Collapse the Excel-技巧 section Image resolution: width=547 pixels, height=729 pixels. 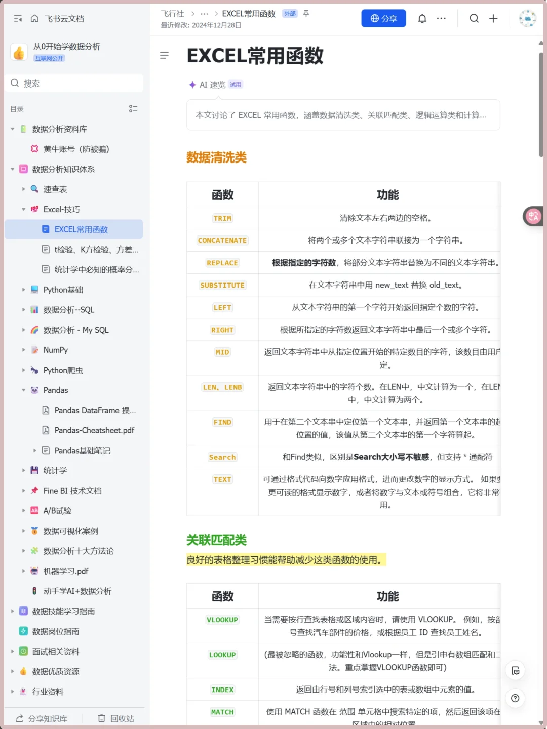(x=24, y=209)
